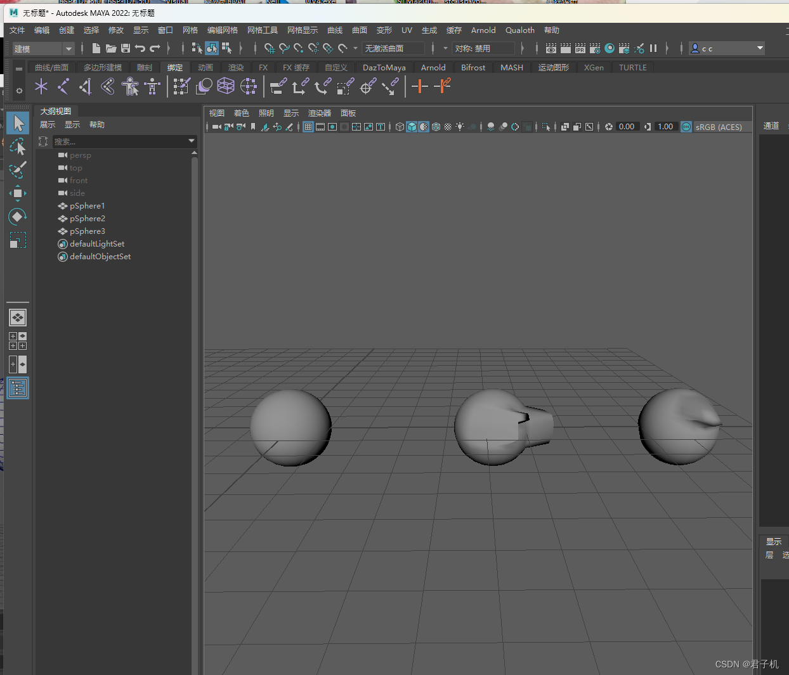Image resolution: width=789 pixels, height=675 pixels.
Task: Open the Render Settings clapperboard icon
Action: (594, 48)
